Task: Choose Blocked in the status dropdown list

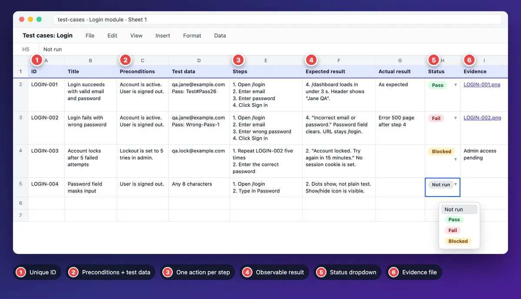Action: pyautogui.click(x=458, y=241)
